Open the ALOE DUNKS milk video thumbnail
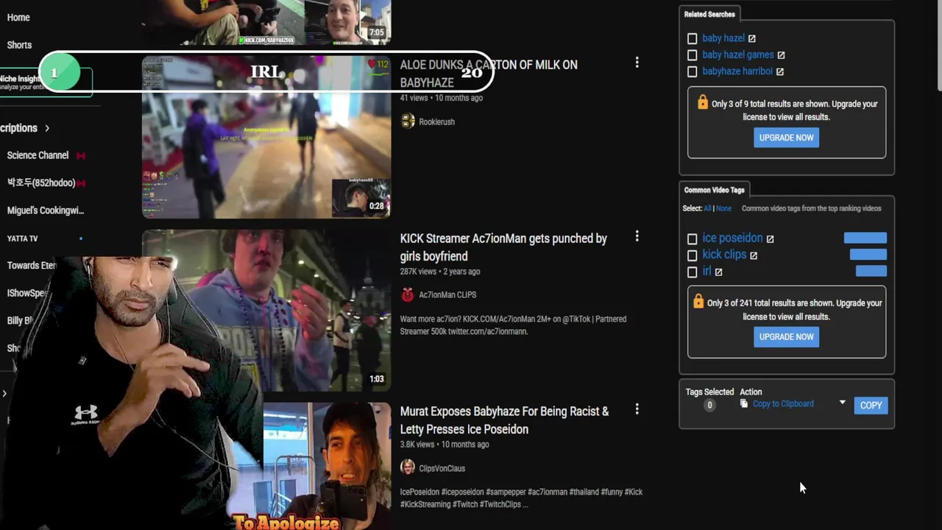942x530 pixels. pyautogui.click(x=266, y=137)
